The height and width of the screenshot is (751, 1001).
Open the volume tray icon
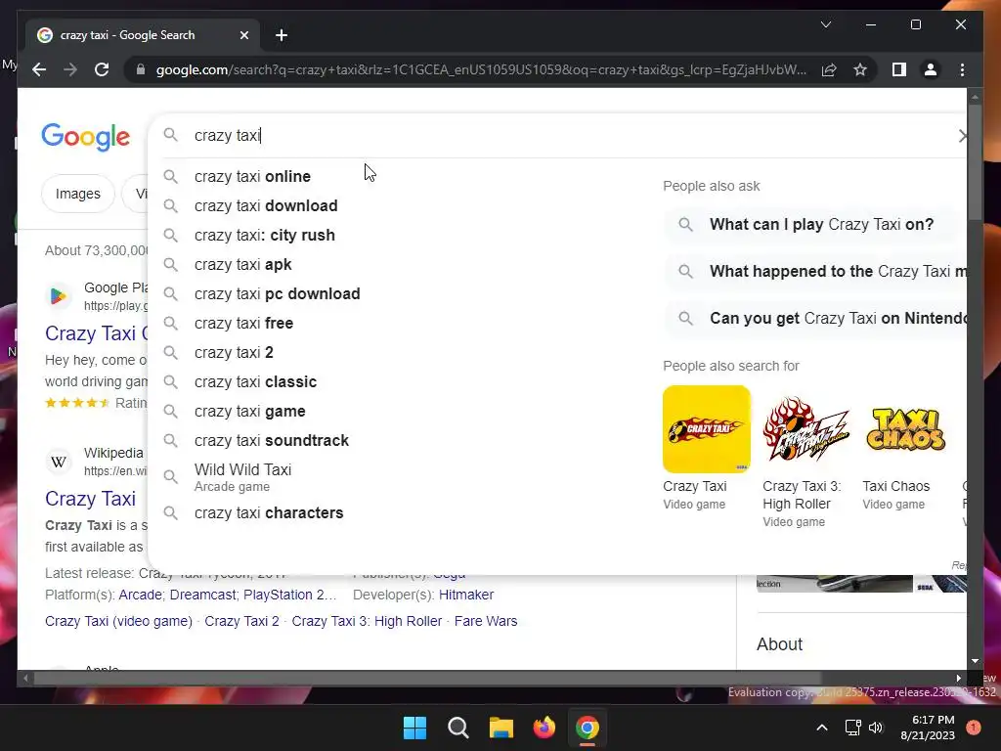tap(876, 728)
